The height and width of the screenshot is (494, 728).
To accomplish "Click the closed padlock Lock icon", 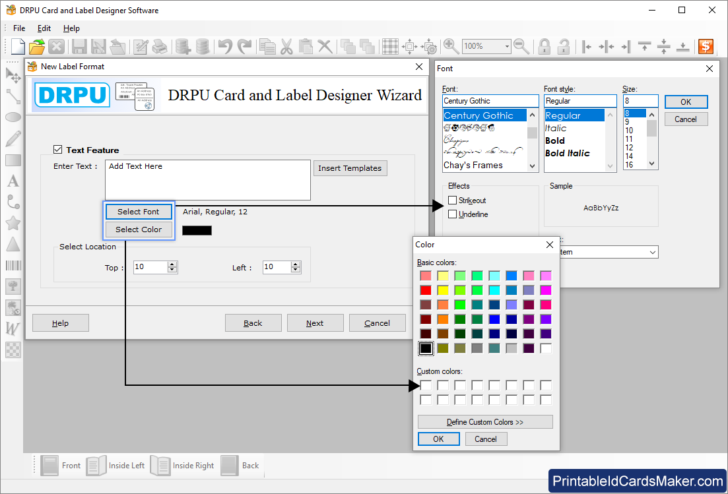I will [544, 46].
